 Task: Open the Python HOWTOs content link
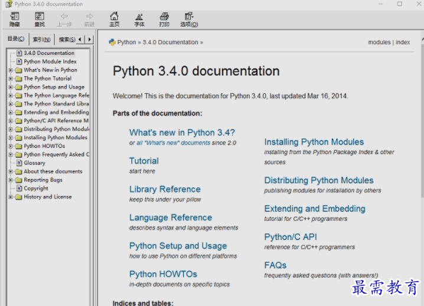(x=163, y=274)
